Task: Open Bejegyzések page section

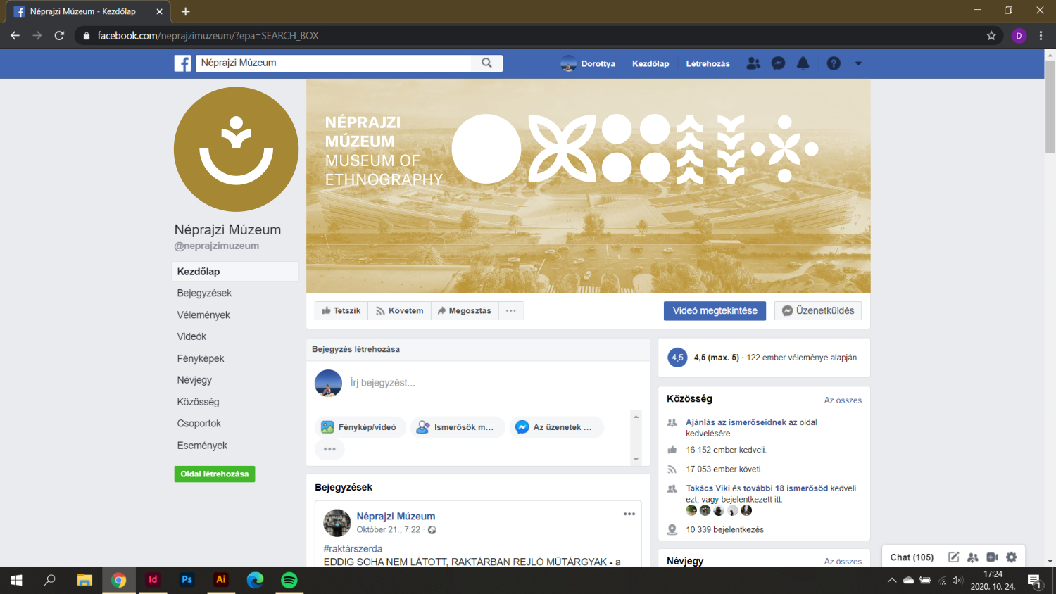Action: click(x=204, y=293)
